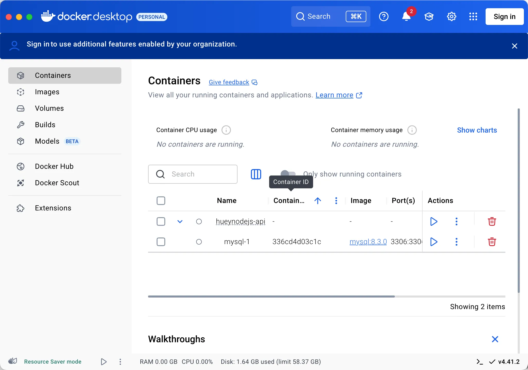Sort by Container ID using arrow icon
Image resolution: width=528 pixels, height=370 pixels.
318,201
